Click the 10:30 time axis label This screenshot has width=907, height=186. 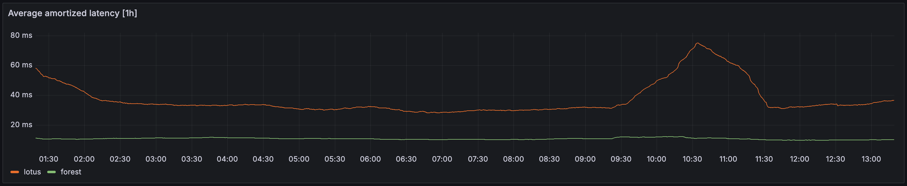click(693, 159)
